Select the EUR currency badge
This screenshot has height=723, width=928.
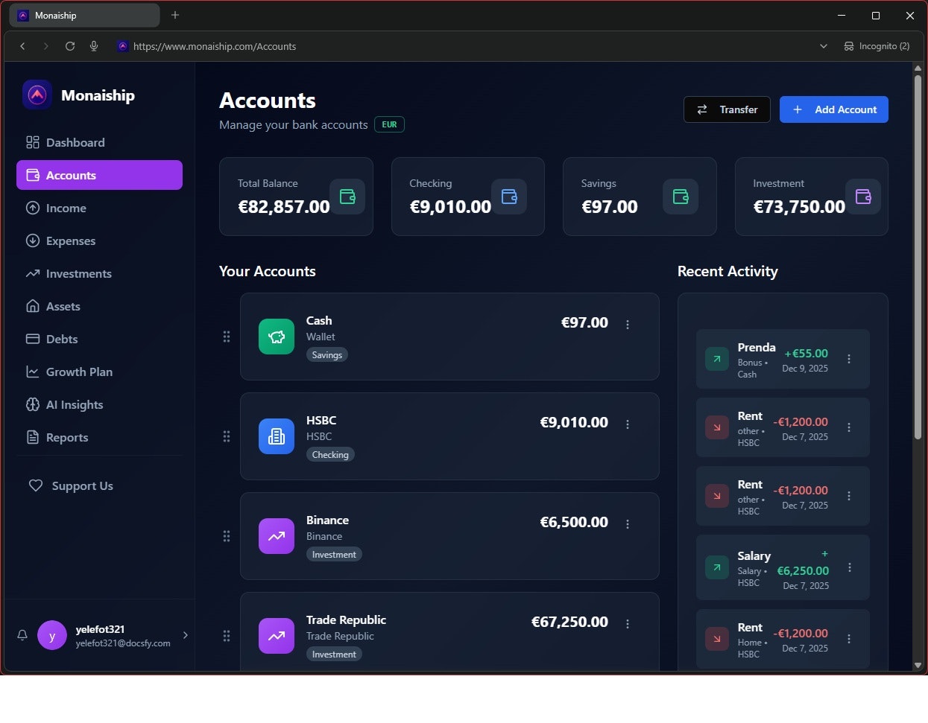(389, 124)
